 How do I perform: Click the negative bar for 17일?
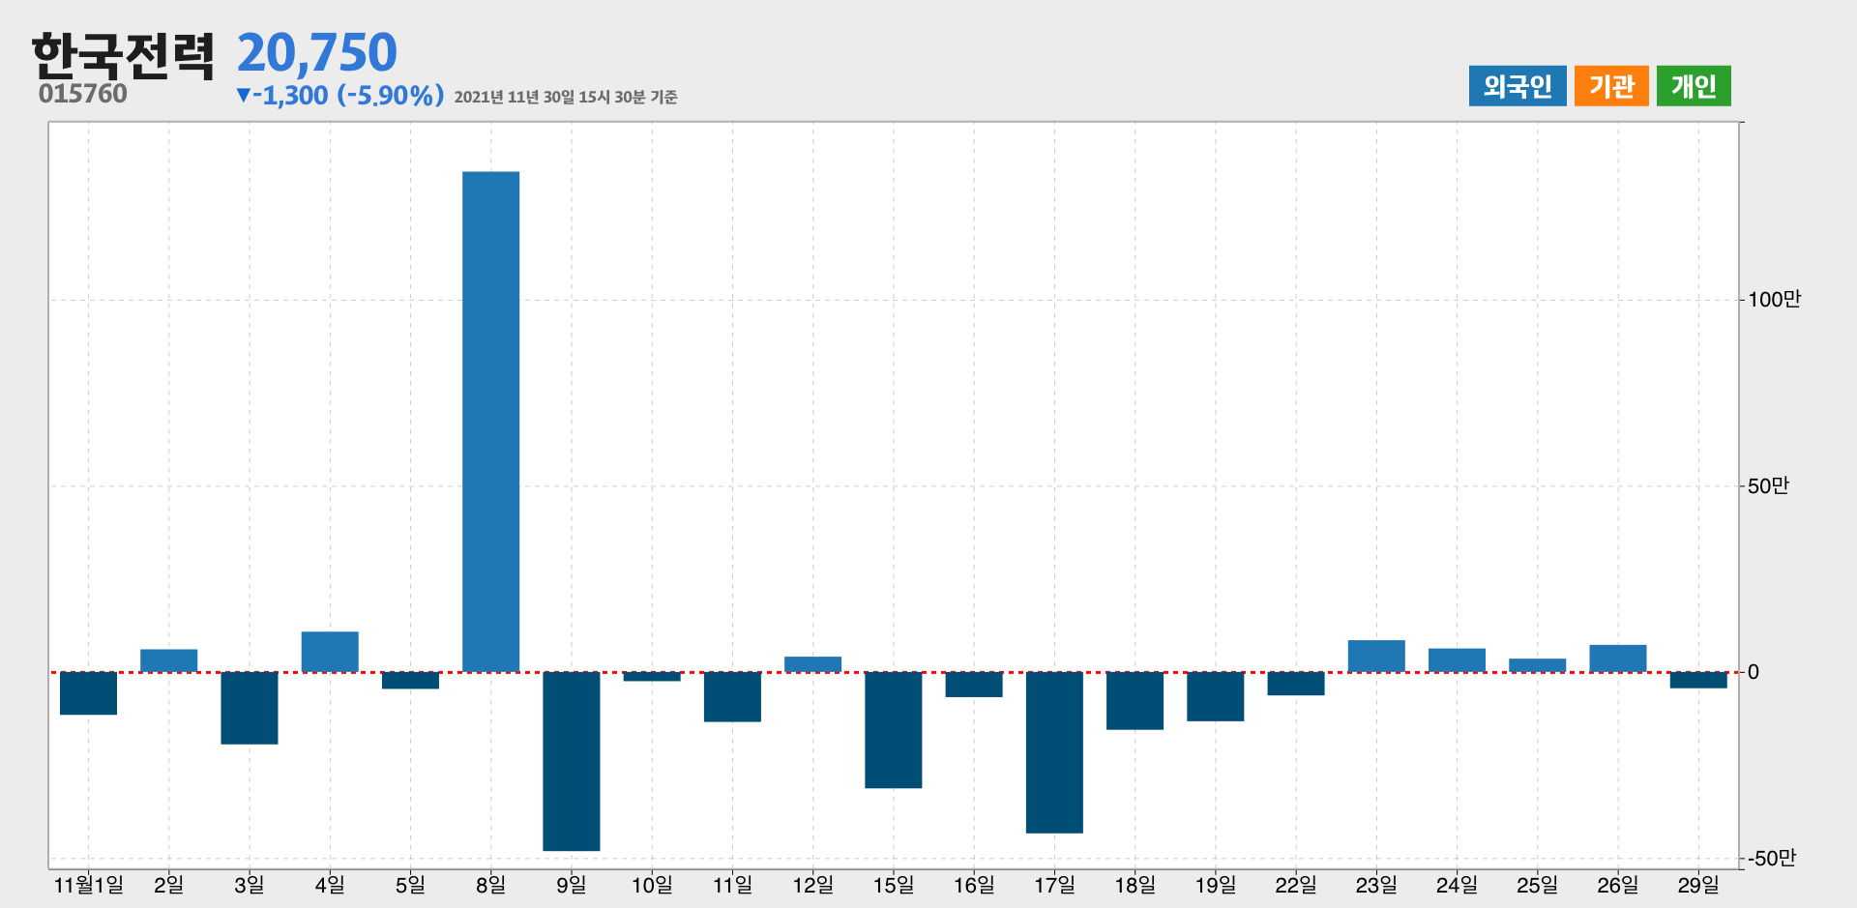1054,752
